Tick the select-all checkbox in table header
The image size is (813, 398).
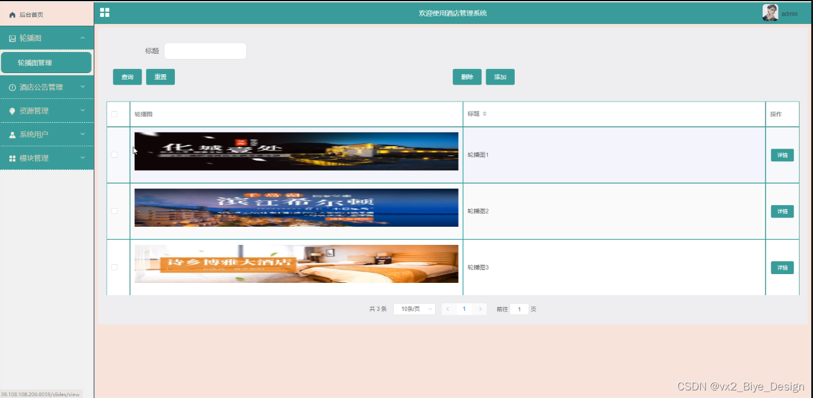[115, 114]
